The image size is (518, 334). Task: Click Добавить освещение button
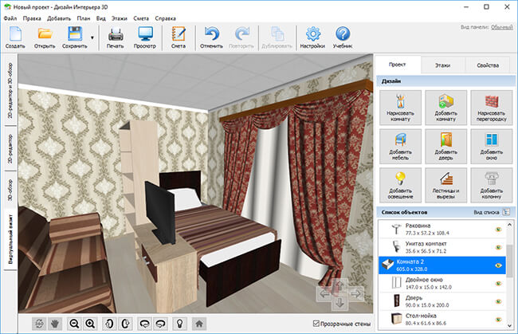[x=400, y=185]
